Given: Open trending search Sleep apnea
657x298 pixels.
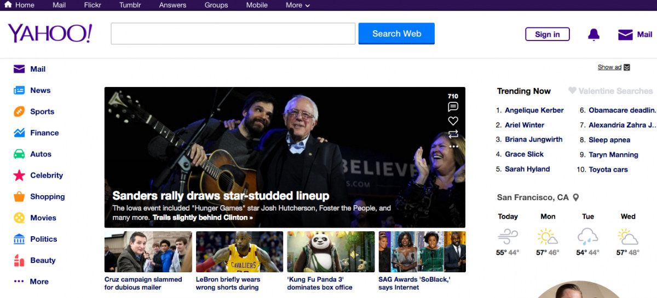Looking at the screenshot, I should coord(609,140).
